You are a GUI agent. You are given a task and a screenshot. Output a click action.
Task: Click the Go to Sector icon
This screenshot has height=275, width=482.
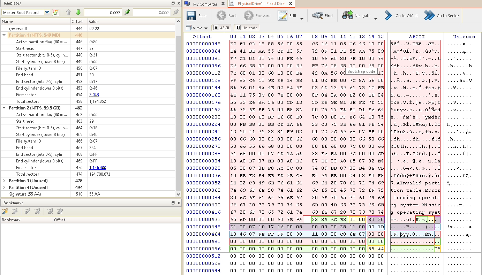[x=429, y=16]
